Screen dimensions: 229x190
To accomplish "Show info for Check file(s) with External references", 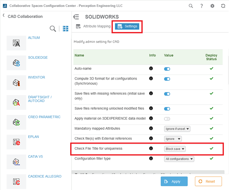I will click(151, 138).
